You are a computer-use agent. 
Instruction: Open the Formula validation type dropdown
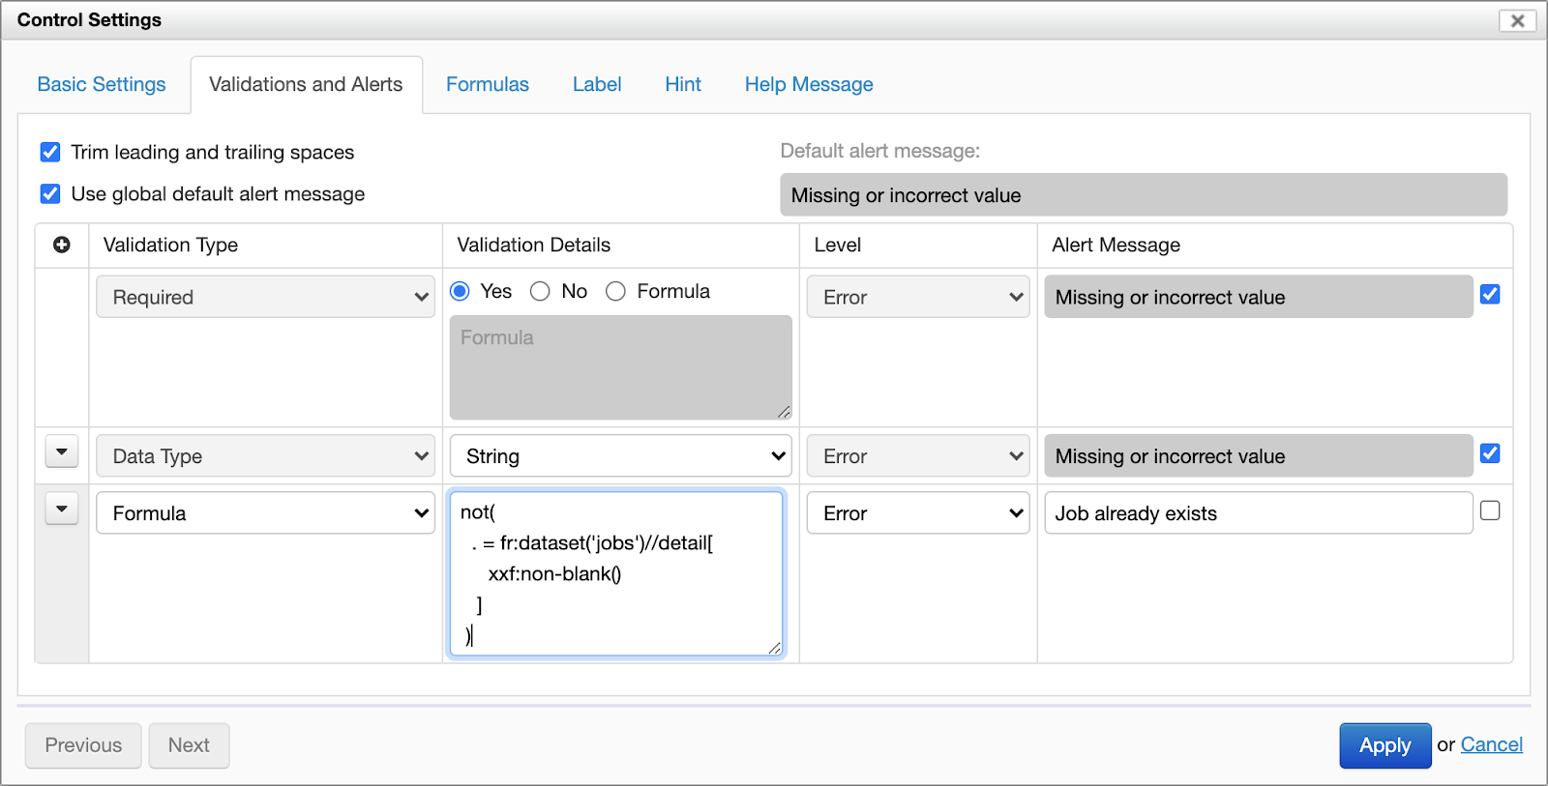point(265,513)
